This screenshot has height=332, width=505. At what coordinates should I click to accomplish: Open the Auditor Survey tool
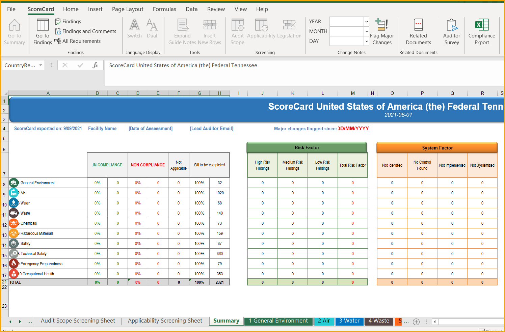(x=452, y=31)
